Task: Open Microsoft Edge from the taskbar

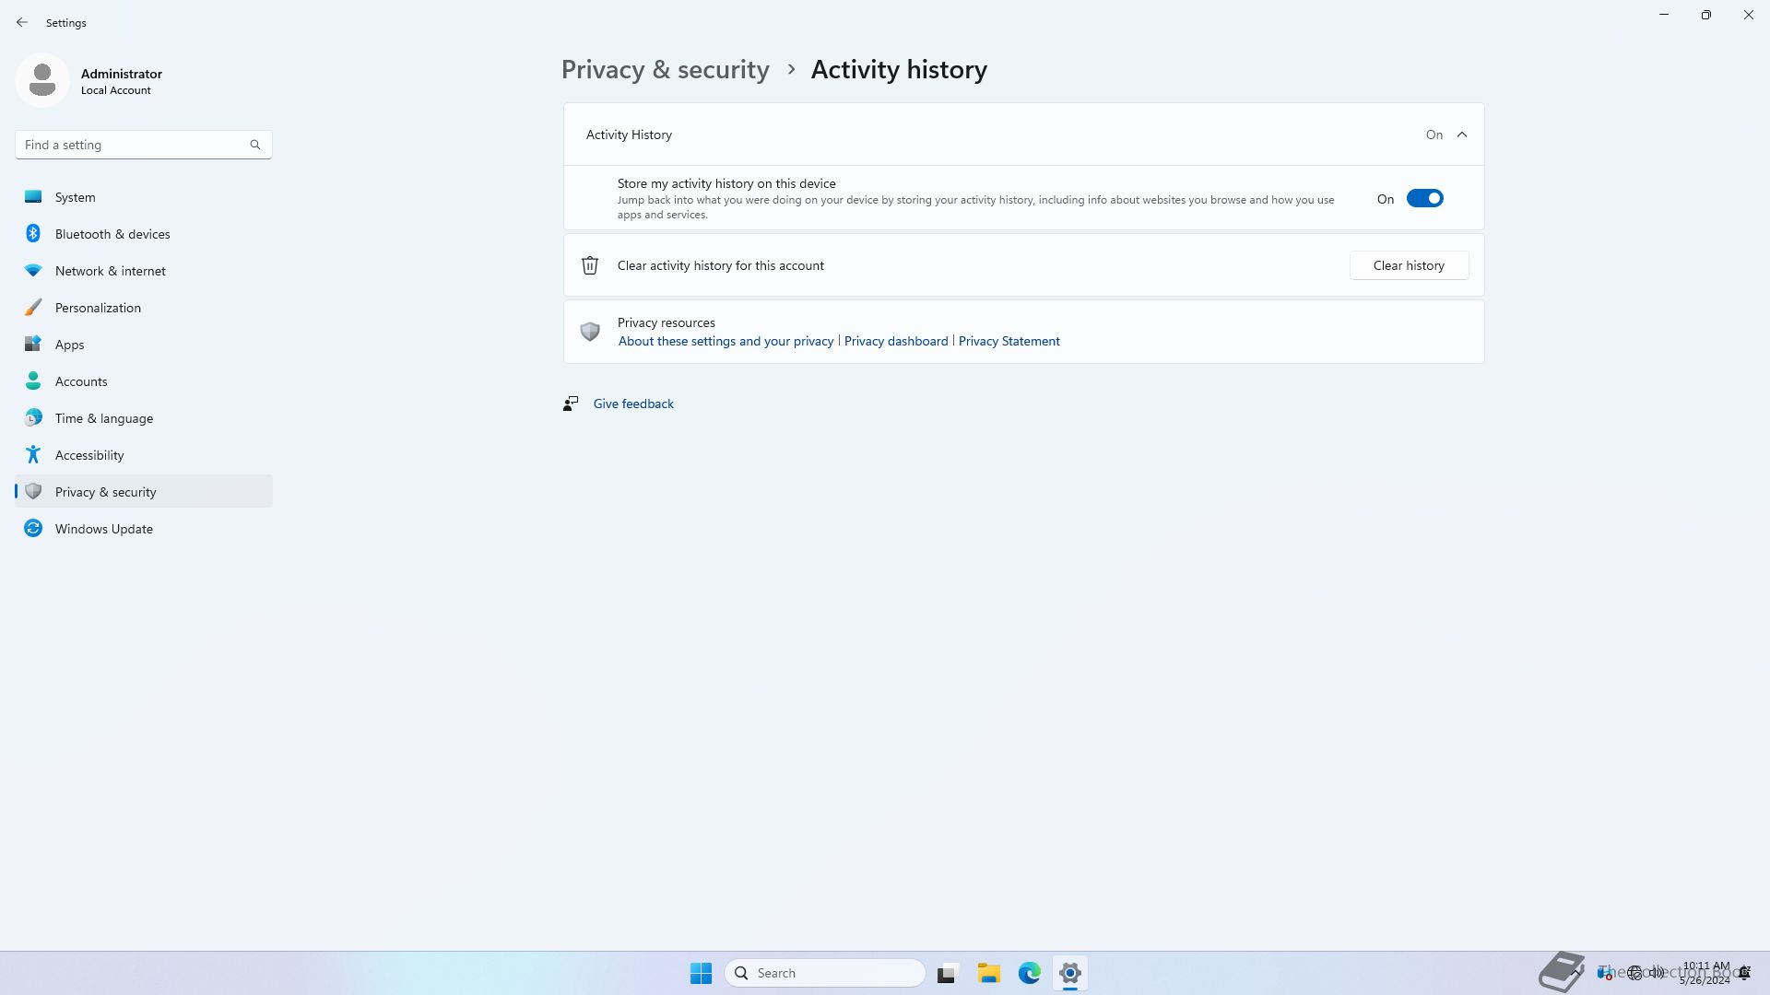Action: click(x=1030, y=973)
